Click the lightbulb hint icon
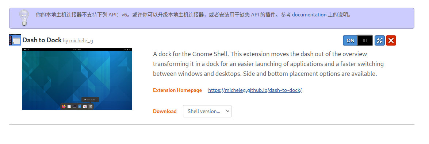Screen dimensions: 429x144 coord(24,18)
